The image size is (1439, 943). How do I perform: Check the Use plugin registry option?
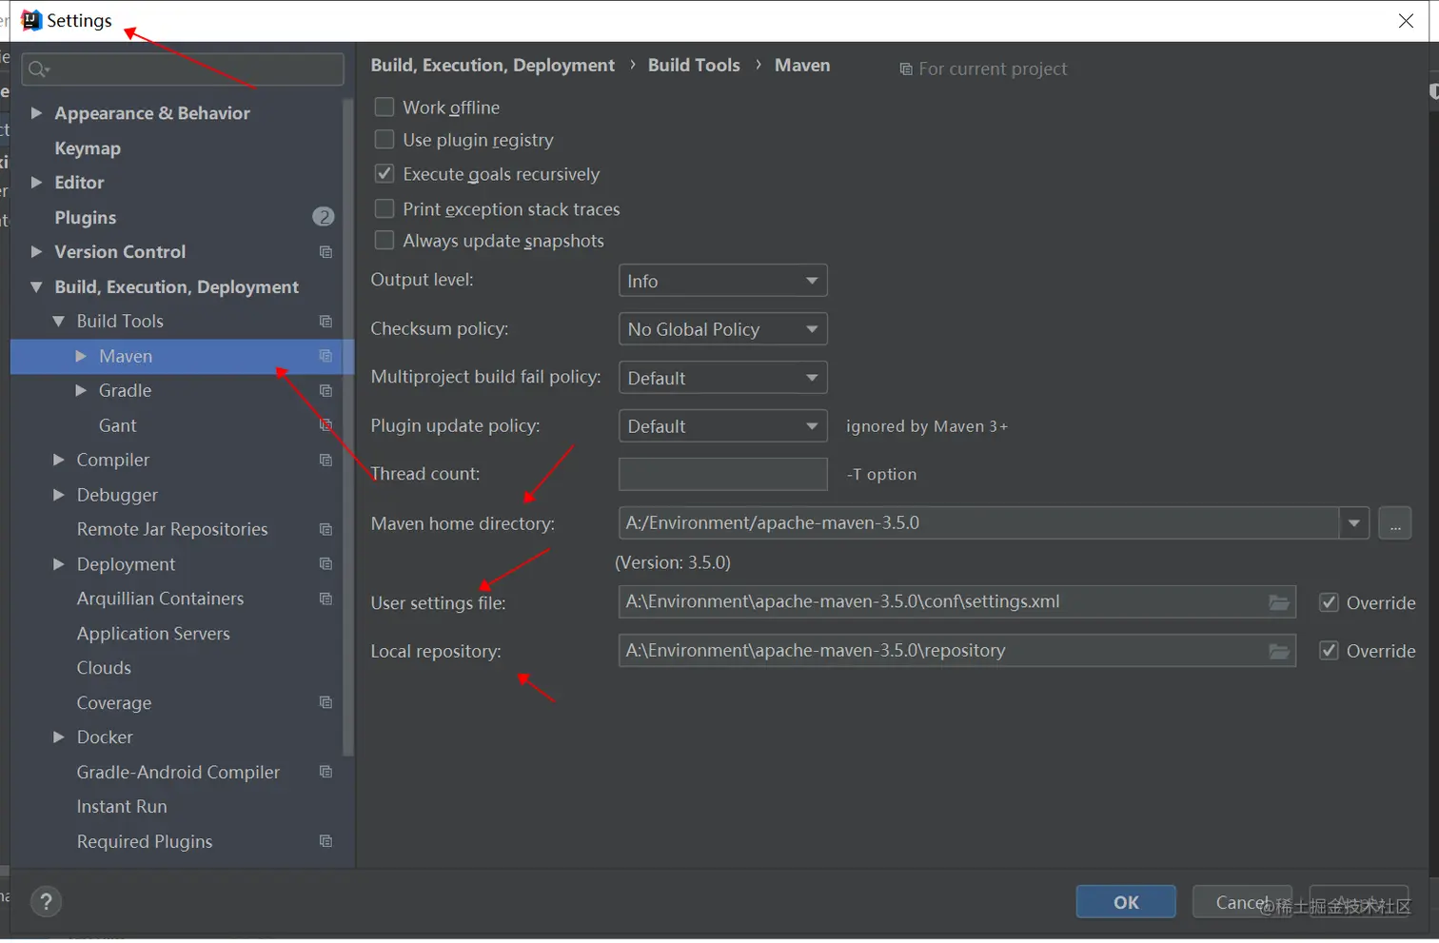tap(384, 140)
